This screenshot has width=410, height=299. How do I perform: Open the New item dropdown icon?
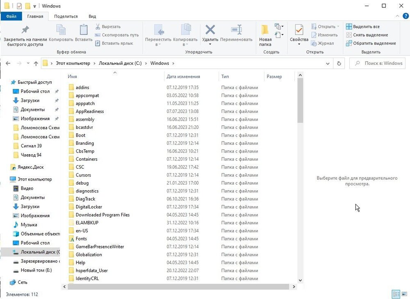[279, 26]
